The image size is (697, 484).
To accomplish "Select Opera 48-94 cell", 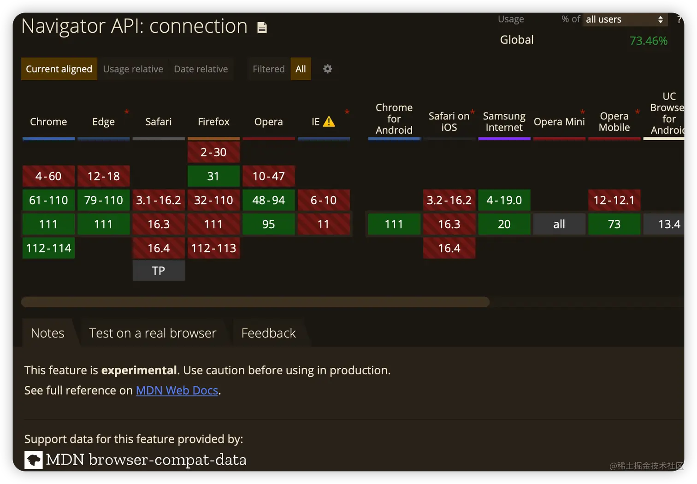I will point(269,200).
